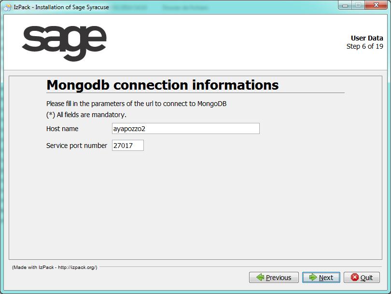The image size is (391, 294).
Task: Click the Step 6 of 19 indicator
Action: (365, 46)
